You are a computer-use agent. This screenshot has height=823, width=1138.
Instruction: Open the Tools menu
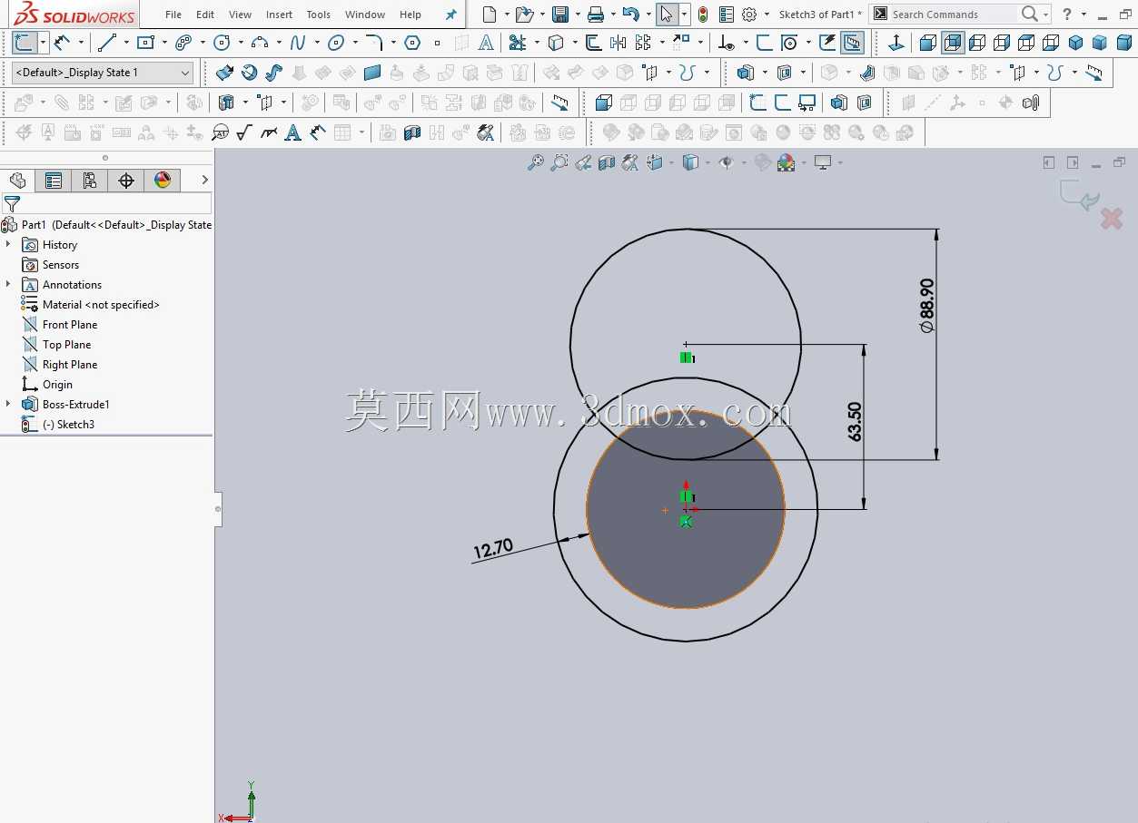pos(319,15)
